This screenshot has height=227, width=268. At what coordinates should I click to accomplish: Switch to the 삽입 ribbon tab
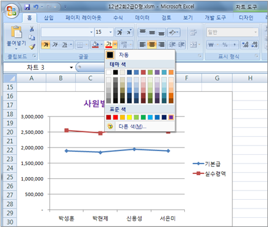(x=49, y=18)
